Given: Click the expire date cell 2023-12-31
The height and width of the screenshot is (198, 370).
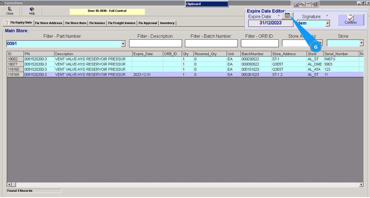Looking at the screenshot, I should tap(148, 75).
